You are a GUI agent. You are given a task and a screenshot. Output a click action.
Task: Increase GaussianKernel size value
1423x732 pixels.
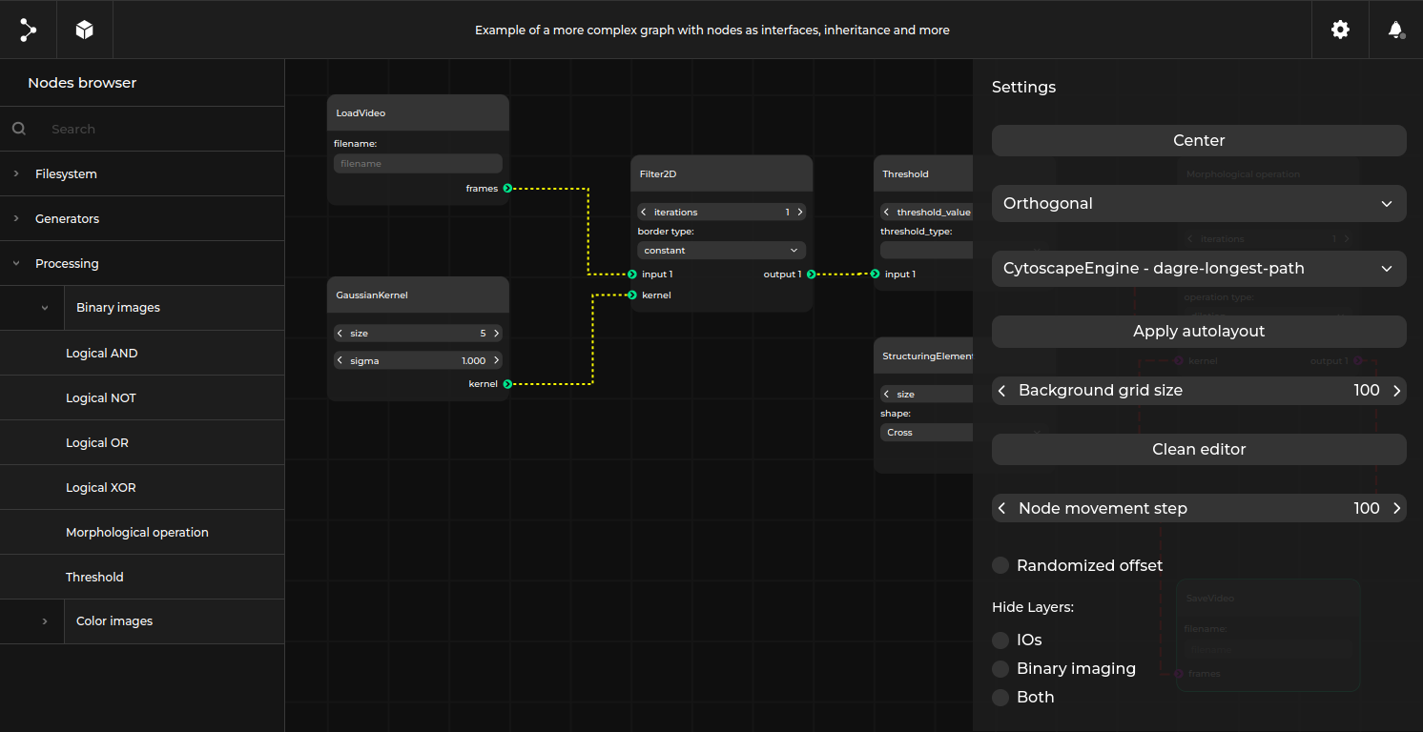click(496, 334)
